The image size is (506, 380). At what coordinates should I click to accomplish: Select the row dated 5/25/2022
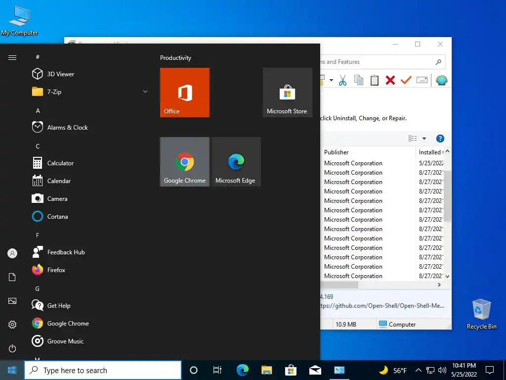tap(382, 163)
